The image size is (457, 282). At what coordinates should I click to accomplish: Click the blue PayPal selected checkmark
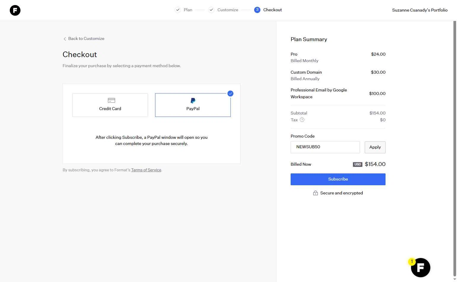pos(230,94)
